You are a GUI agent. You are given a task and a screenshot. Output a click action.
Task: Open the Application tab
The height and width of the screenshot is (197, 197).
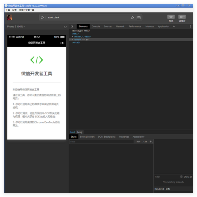[x=163, y=27]
